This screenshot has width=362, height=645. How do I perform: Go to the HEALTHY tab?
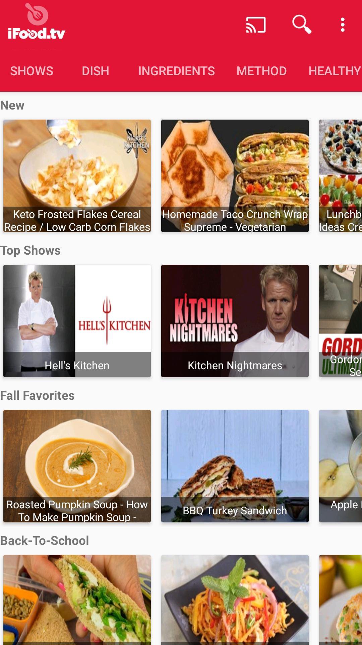coord(335,71)
